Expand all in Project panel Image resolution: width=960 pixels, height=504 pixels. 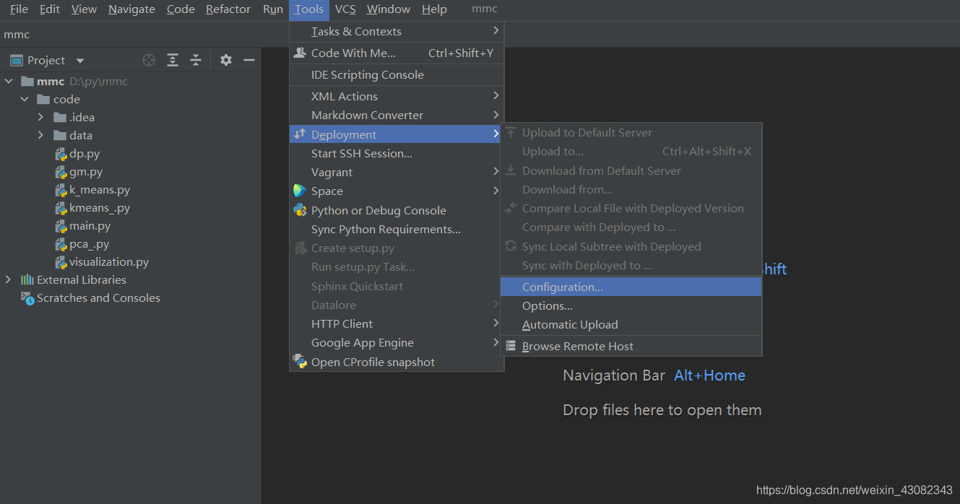pos(173,60)
